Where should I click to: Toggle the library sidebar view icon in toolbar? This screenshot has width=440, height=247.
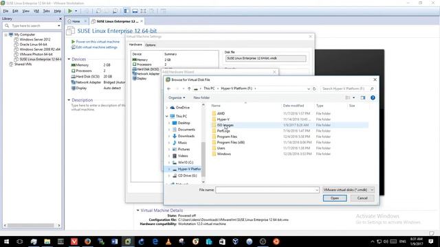pyautogui.click(x=126, y=11)
